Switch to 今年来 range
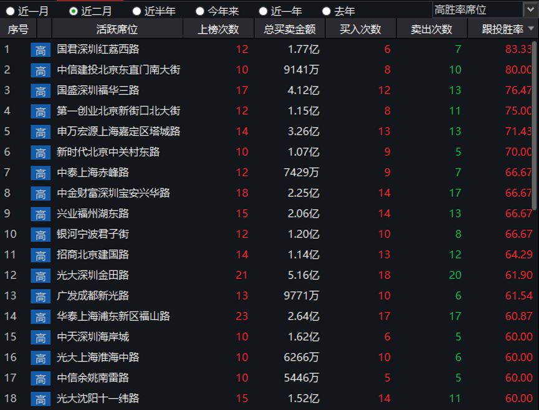 pyautogui.click(x=217, y=11)
